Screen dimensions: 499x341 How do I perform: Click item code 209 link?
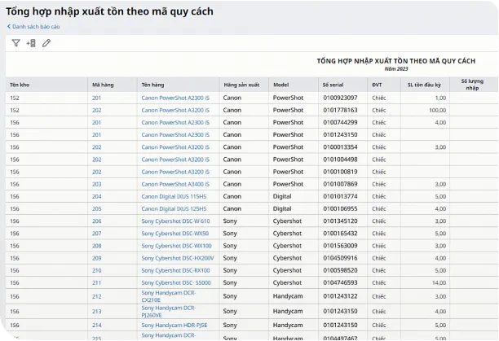pyautogui.click(x=97, y=258)
